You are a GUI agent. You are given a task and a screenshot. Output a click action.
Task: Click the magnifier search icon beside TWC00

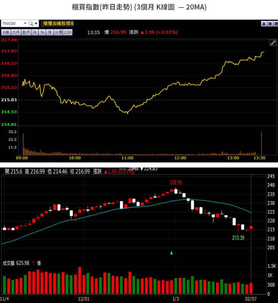click(31, 24)
